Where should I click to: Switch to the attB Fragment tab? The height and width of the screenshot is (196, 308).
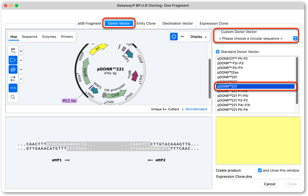(x=89, y=23)
